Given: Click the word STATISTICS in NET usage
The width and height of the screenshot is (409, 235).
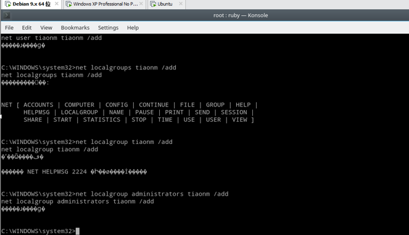Looking at the screenshot, I should [102, 120].
